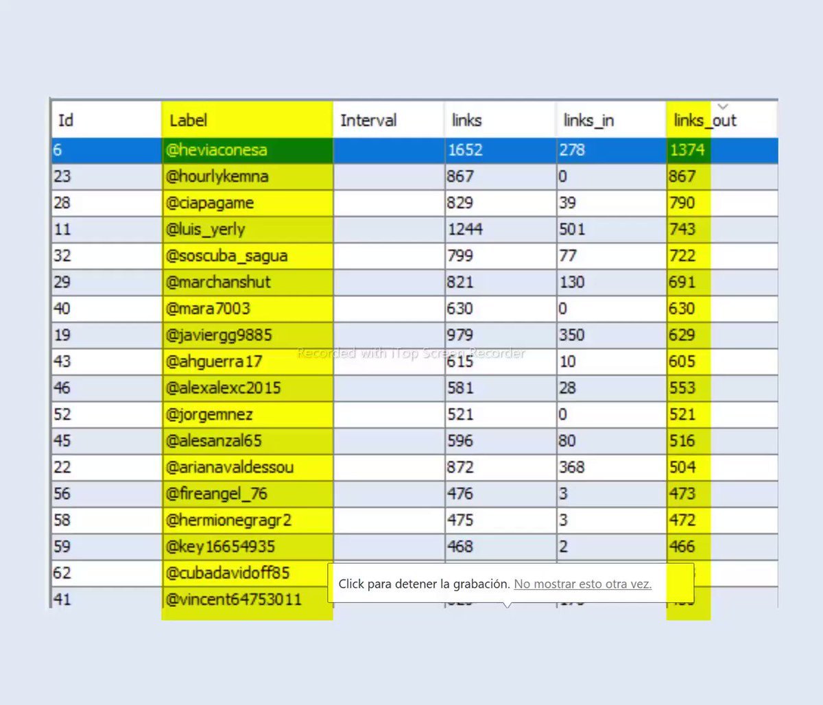
Task: Click 'No mostrar esto otra vez' link
Action: [x=582, y=584]
